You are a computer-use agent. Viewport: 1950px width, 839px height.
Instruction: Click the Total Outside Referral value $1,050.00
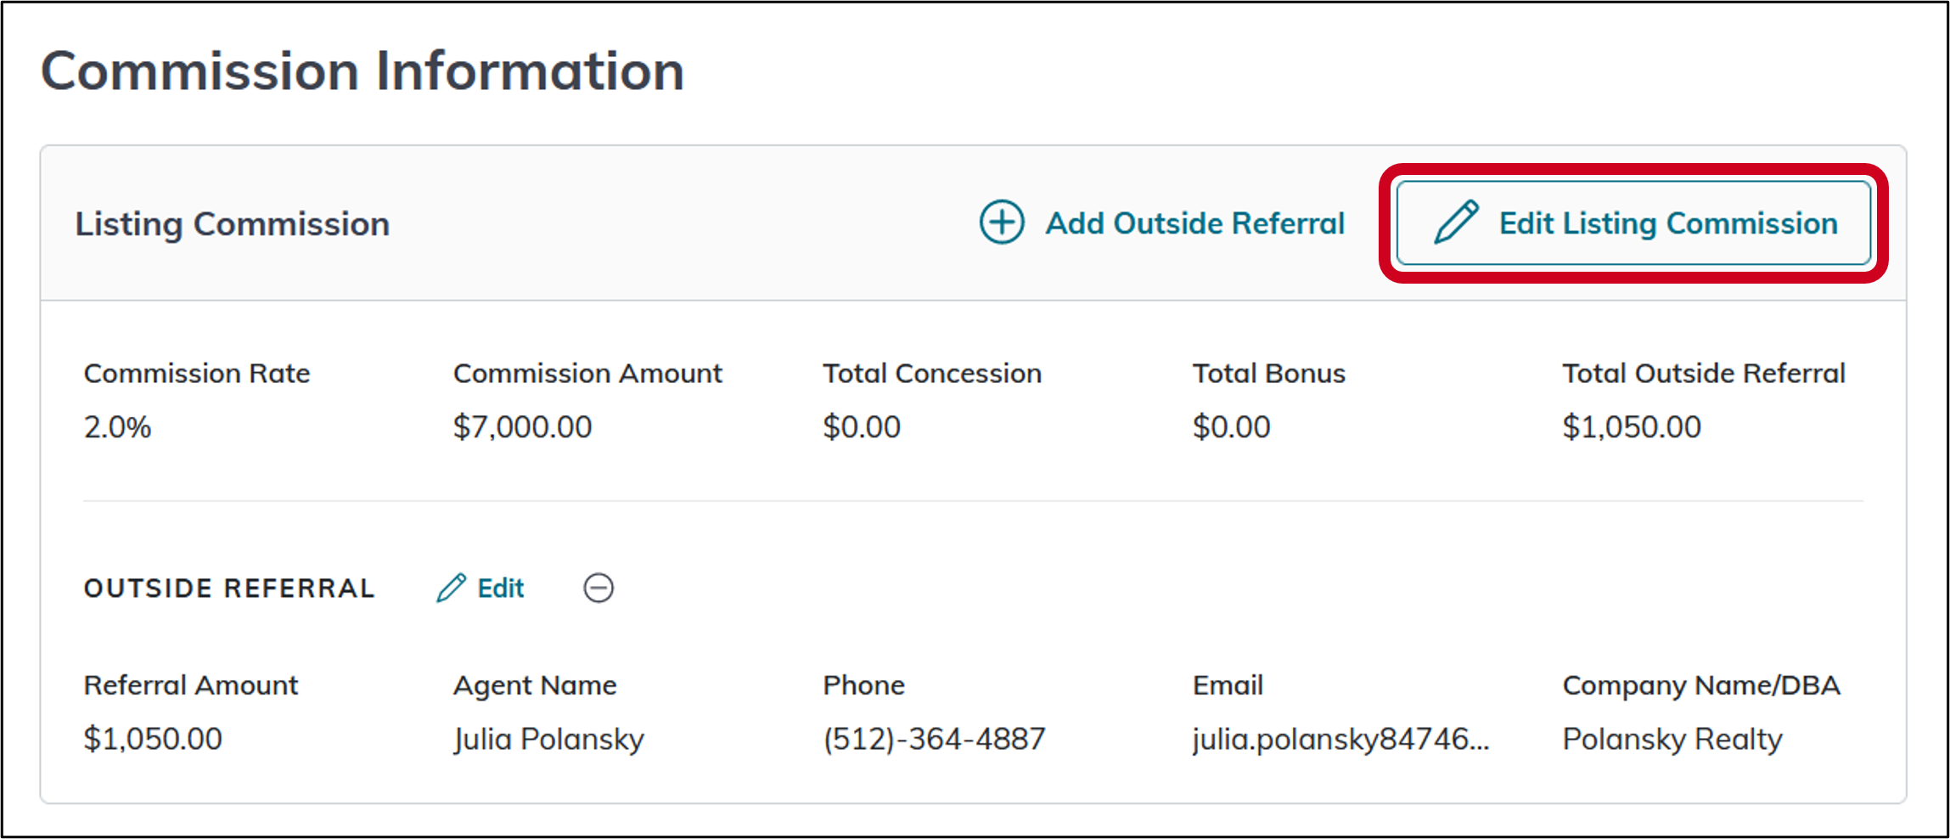(1632, 427)
